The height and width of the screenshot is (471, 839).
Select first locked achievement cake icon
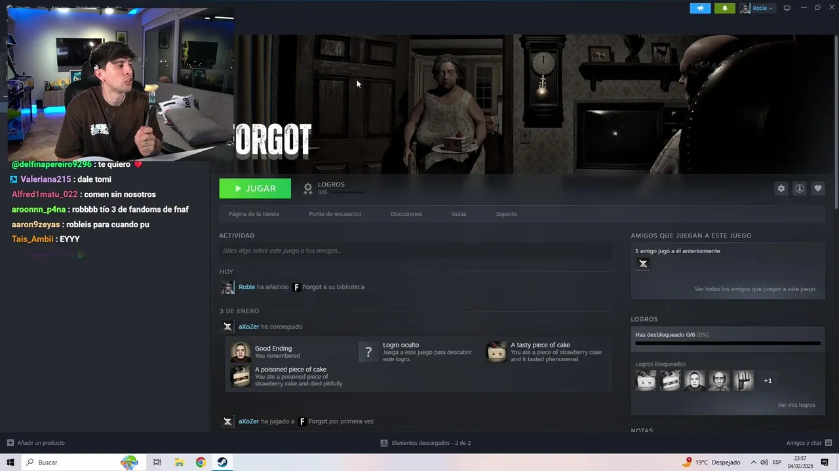tap(646, 381)
